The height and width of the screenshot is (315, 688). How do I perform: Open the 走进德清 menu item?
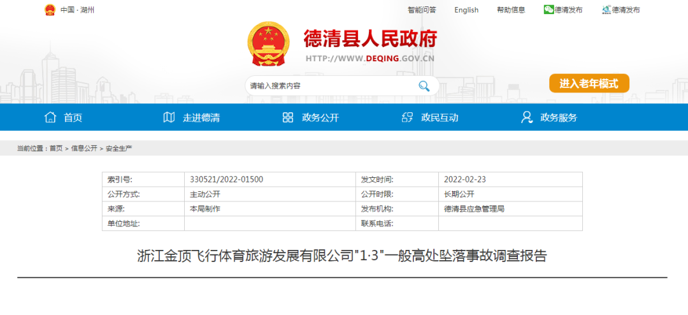tap(201, 118)
